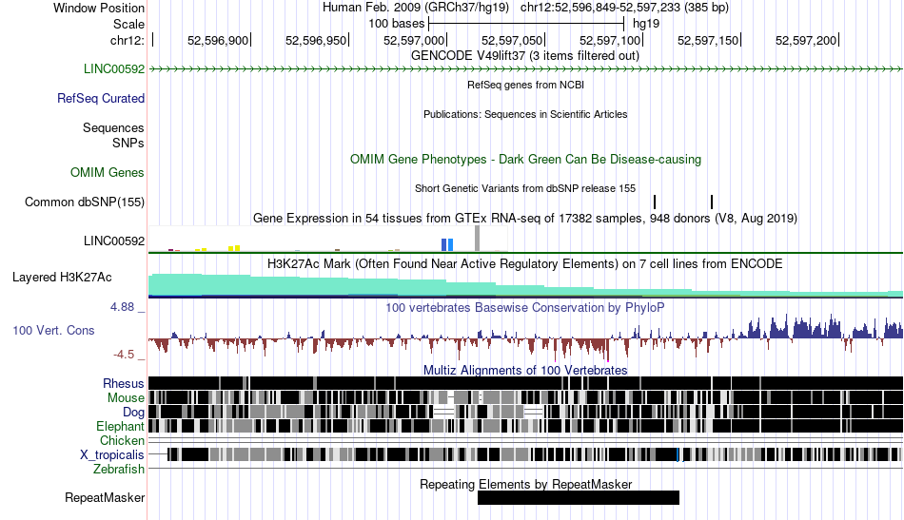Click the gray tall GTEx expression bar
Screen dimensions: 904x520
click(477, 239)
